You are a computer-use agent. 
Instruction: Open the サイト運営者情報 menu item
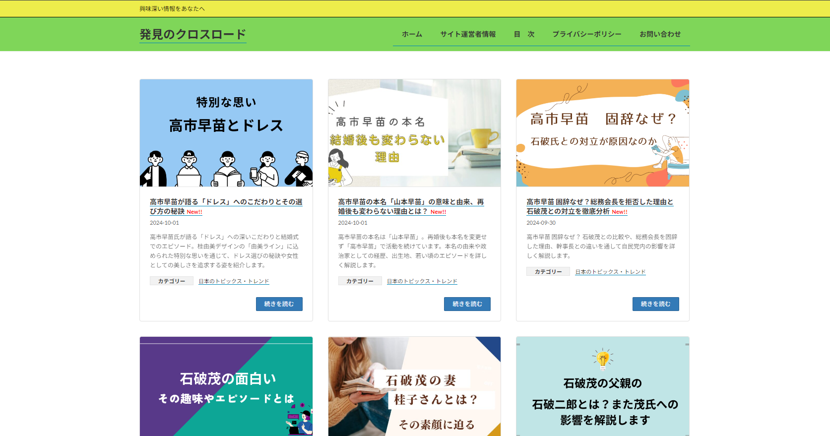click(x=468, y=34)
